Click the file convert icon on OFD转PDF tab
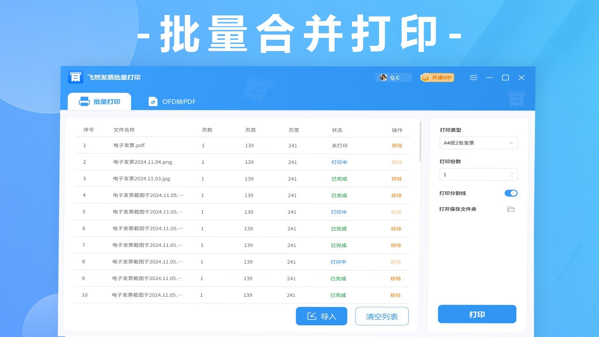 (153, 102)
